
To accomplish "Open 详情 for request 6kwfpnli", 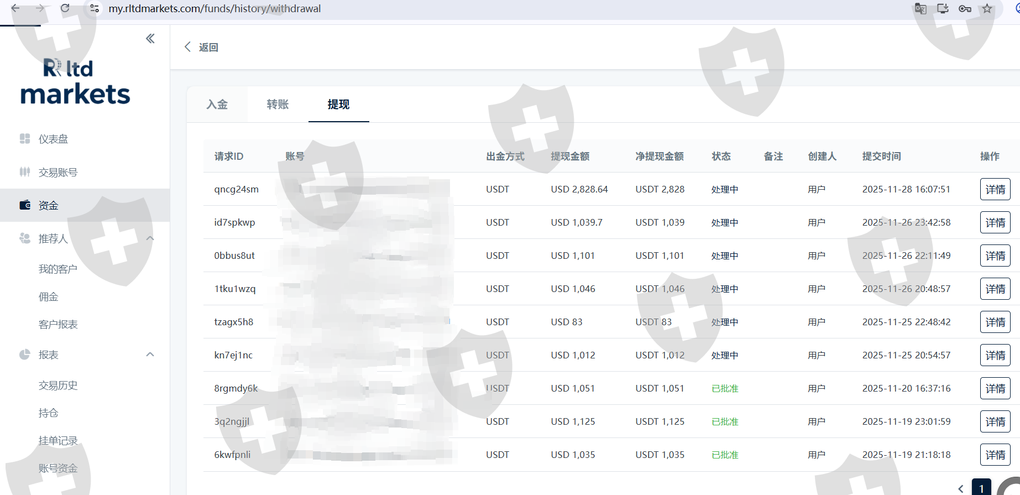I will pos(995,455).
